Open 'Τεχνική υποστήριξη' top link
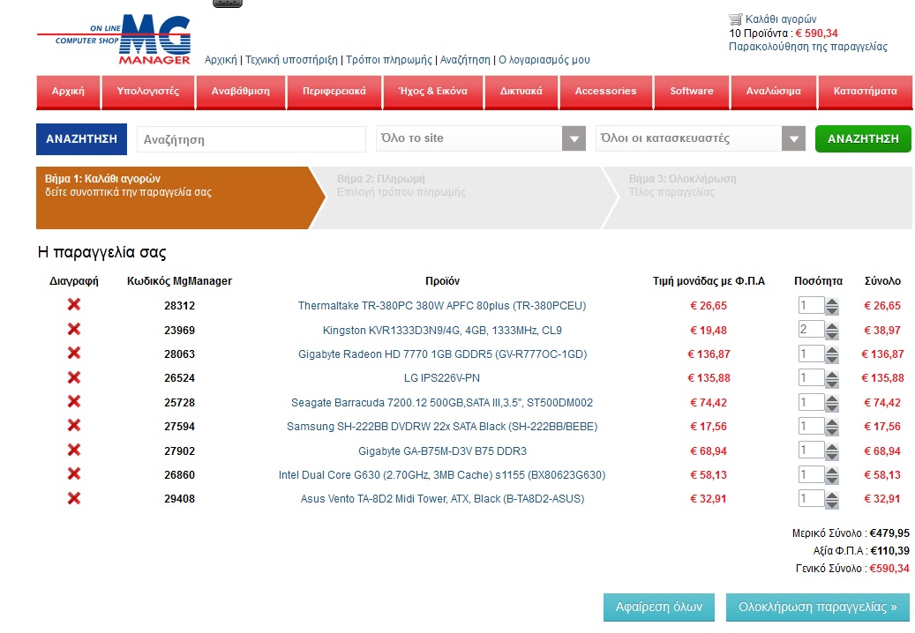Screen dimensions: 915x633 (x=291, y=59)
